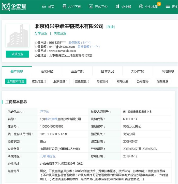Switch to the 知识产权 tab
The height and width of the screenshot is (184, 178).
[138, 71]
